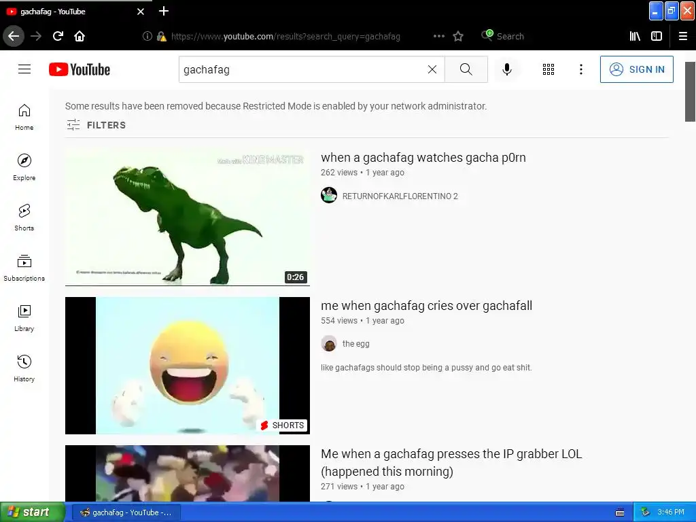Viewport: 696px width, 522px height.
Task: Open Home in the YouTube sidebar
Action: tap(24, 117)
